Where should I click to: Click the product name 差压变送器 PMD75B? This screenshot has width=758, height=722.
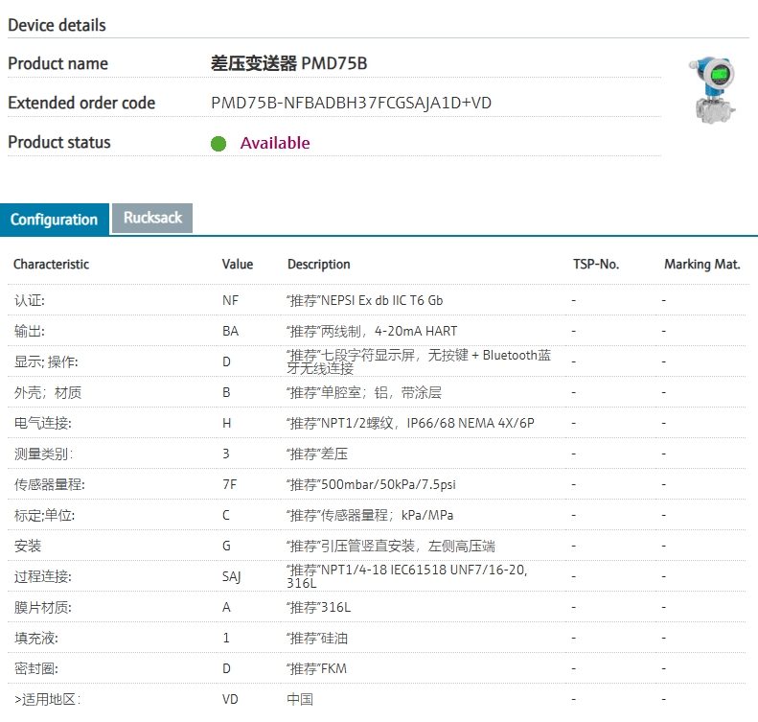(288, 64)
